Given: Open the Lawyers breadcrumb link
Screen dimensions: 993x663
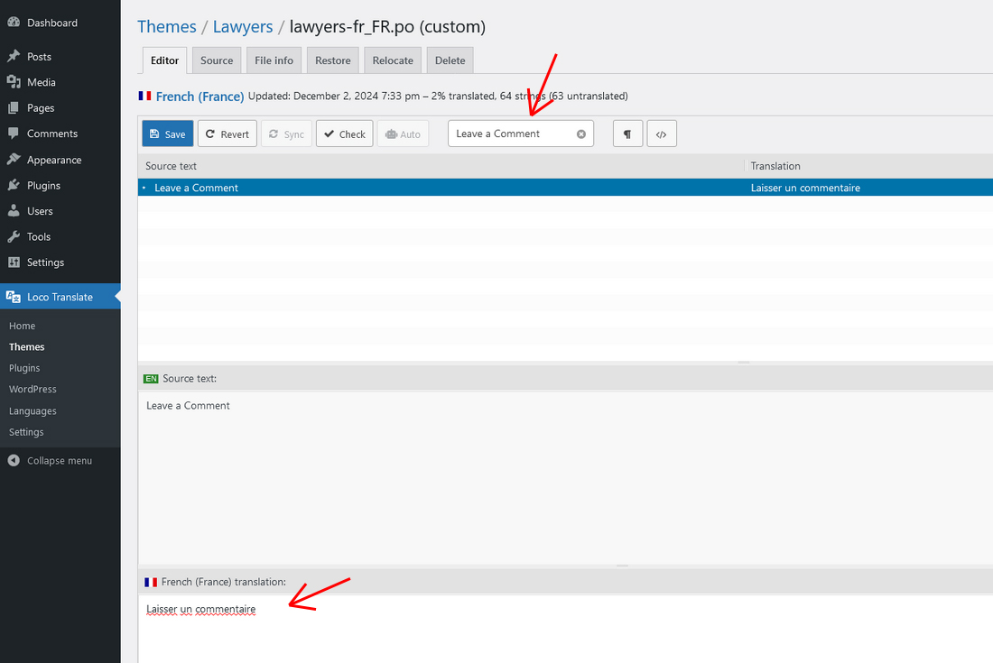Looking at the screenshot, I should click(x=242, y=26).
